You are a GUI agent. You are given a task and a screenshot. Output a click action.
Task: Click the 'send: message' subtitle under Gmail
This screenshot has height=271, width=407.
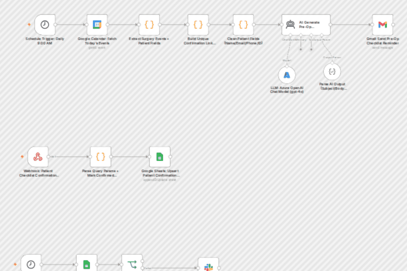(x=383, y=48)
